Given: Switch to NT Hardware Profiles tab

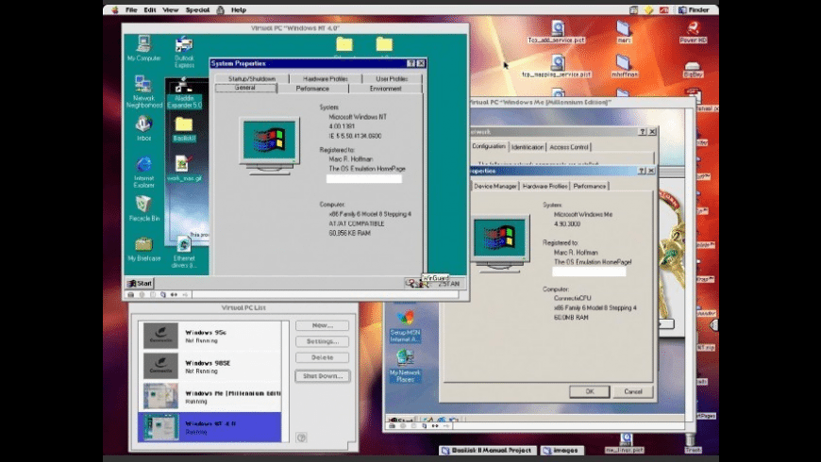Looking at the screenshot, I should (x=326, y=78).
